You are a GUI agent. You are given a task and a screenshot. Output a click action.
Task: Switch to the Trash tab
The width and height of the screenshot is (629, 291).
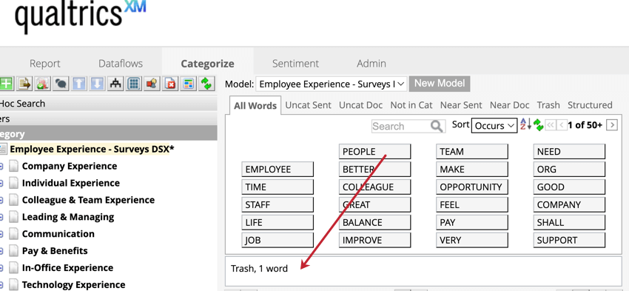click(x=548, y=105)
